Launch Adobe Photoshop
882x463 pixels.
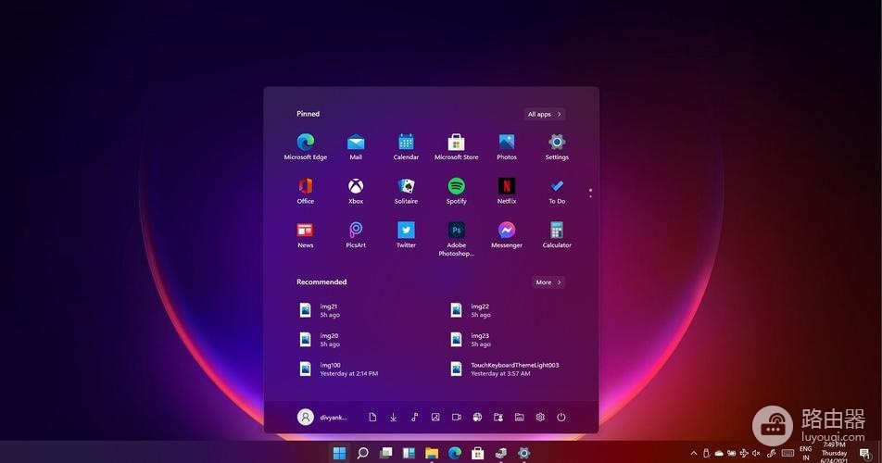456,239
